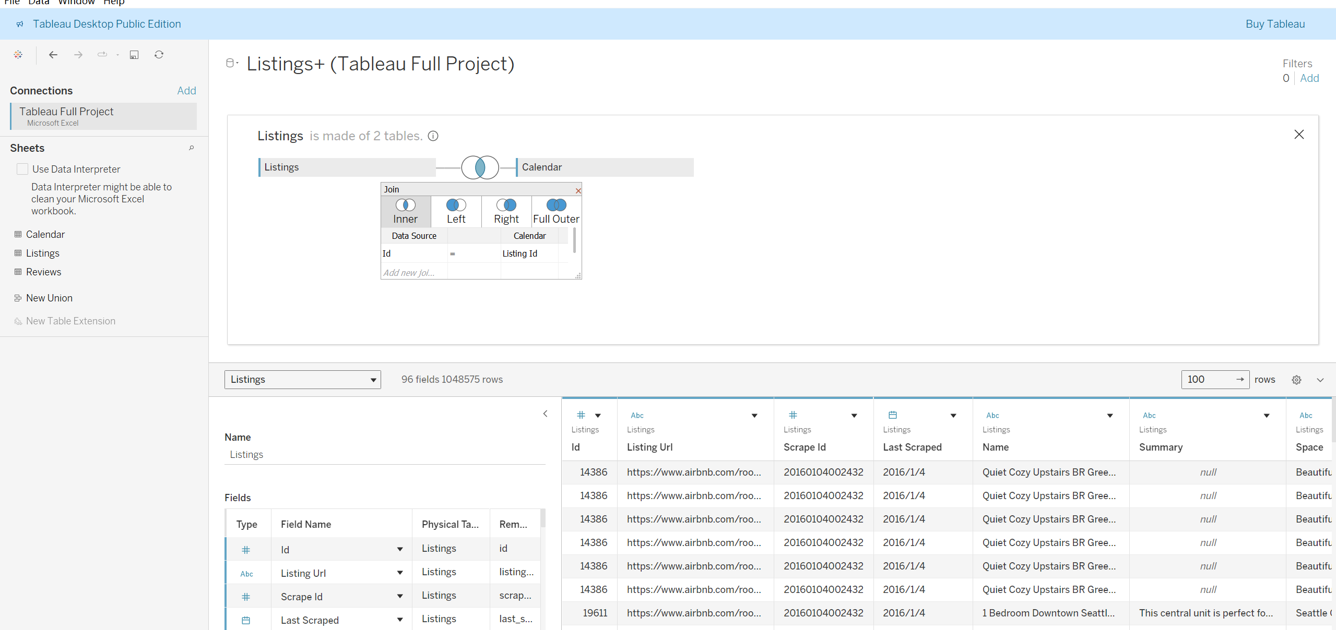Click the info icon beside tables text
This screenshot has height=630, width=1336.
pos(433,136)
